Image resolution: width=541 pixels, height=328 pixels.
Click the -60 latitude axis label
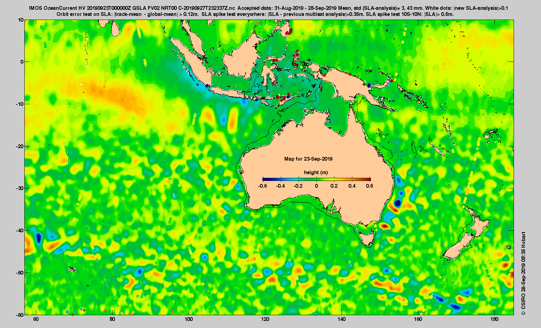click(x=20, y=315)
